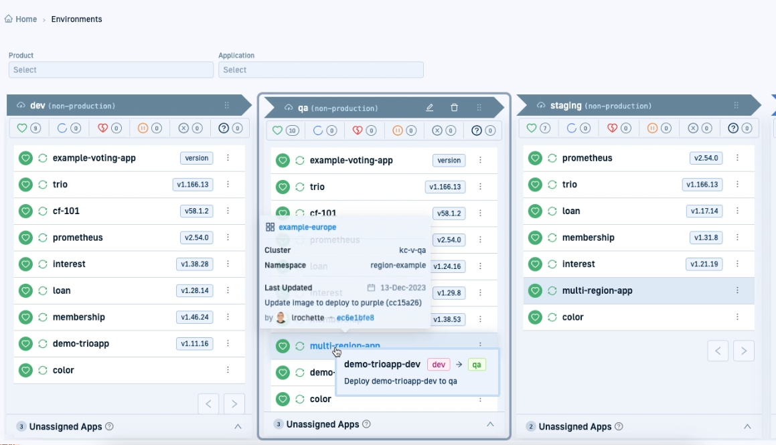Click the Home icon in the breadcrumb
This screenshot has height=445, width=776.
(x=9, y=19)
